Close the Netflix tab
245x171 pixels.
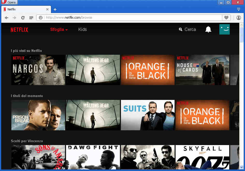click(x=47, y=9)
